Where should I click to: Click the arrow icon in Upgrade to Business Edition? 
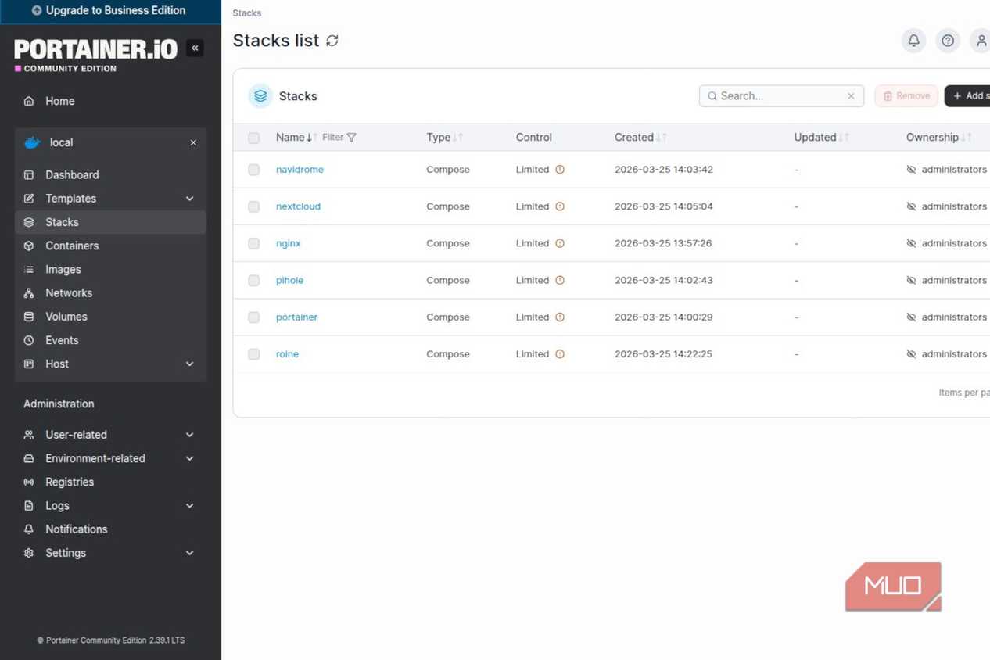(37, 11)
